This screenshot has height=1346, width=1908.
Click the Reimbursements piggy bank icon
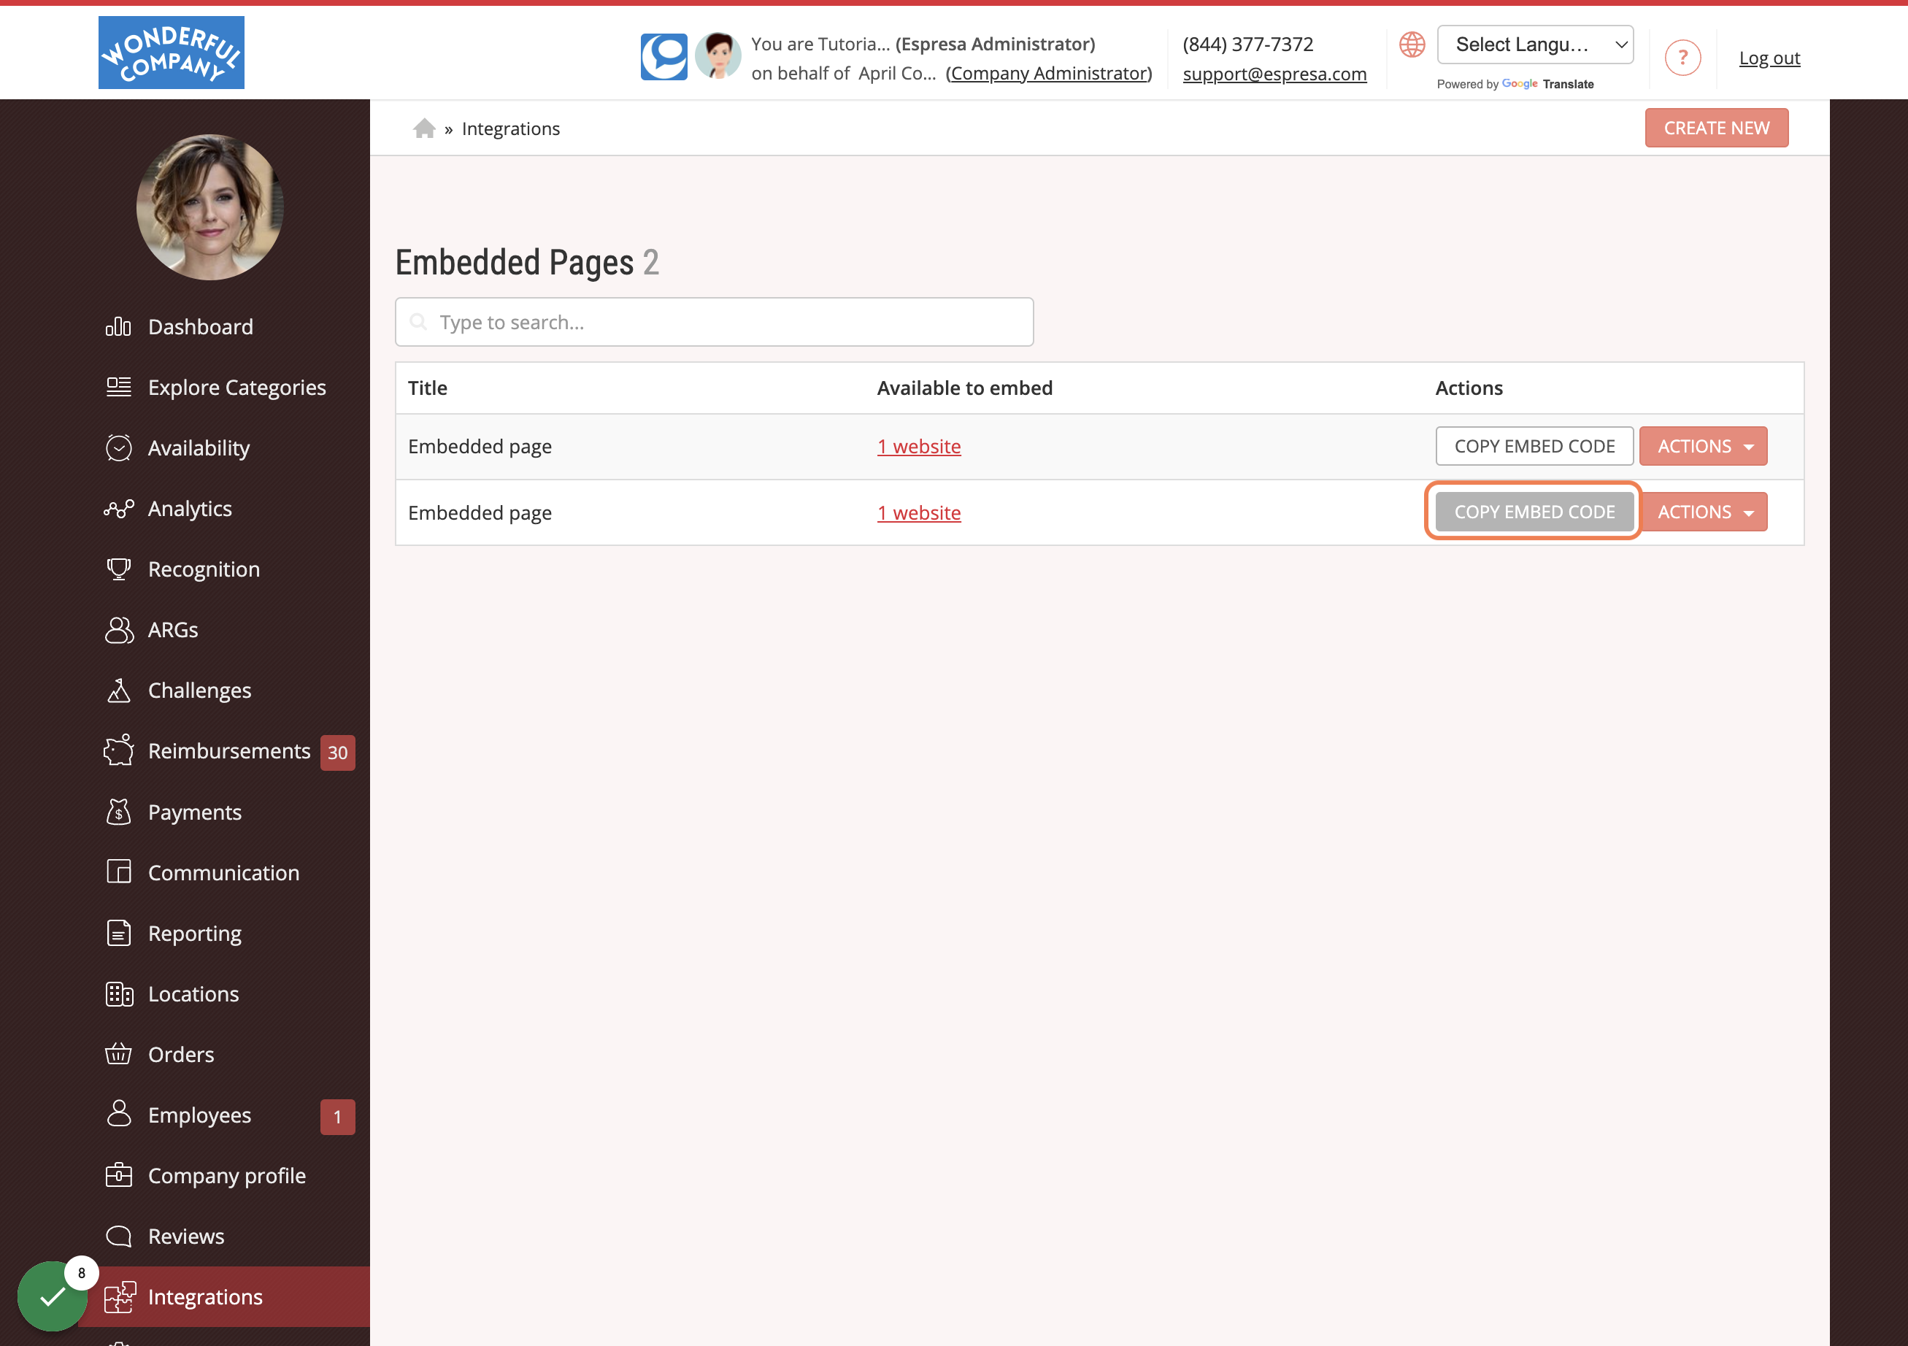coord(118,750)
